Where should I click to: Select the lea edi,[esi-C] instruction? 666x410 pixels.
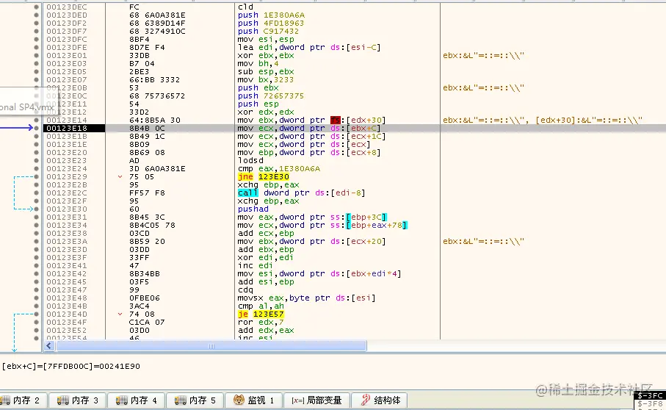(309, 48)
